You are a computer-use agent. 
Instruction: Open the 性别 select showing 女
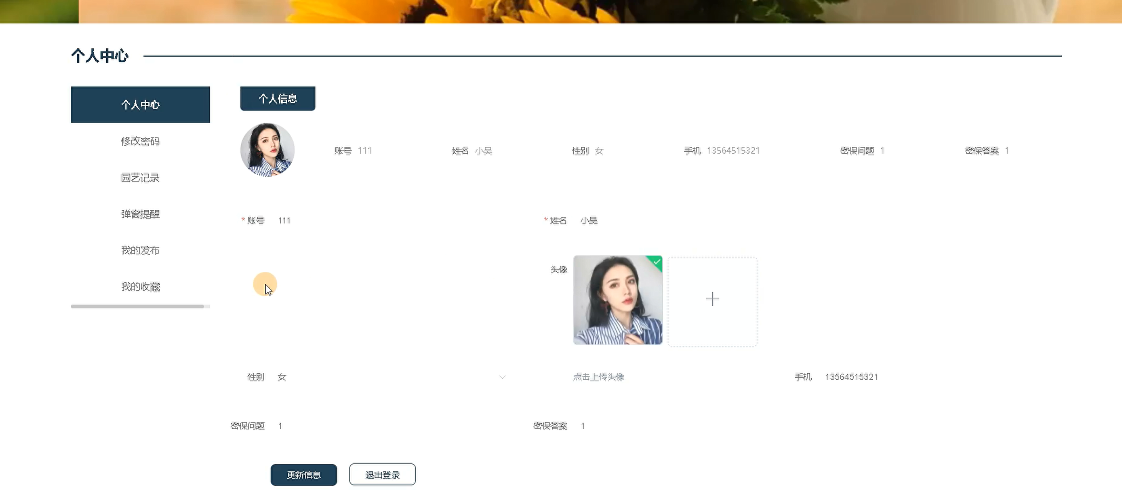[x=392, y=377]
